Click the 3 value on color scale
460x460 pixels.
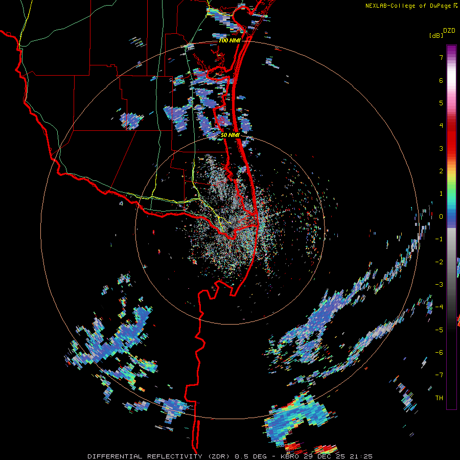(x=441, y=148)
